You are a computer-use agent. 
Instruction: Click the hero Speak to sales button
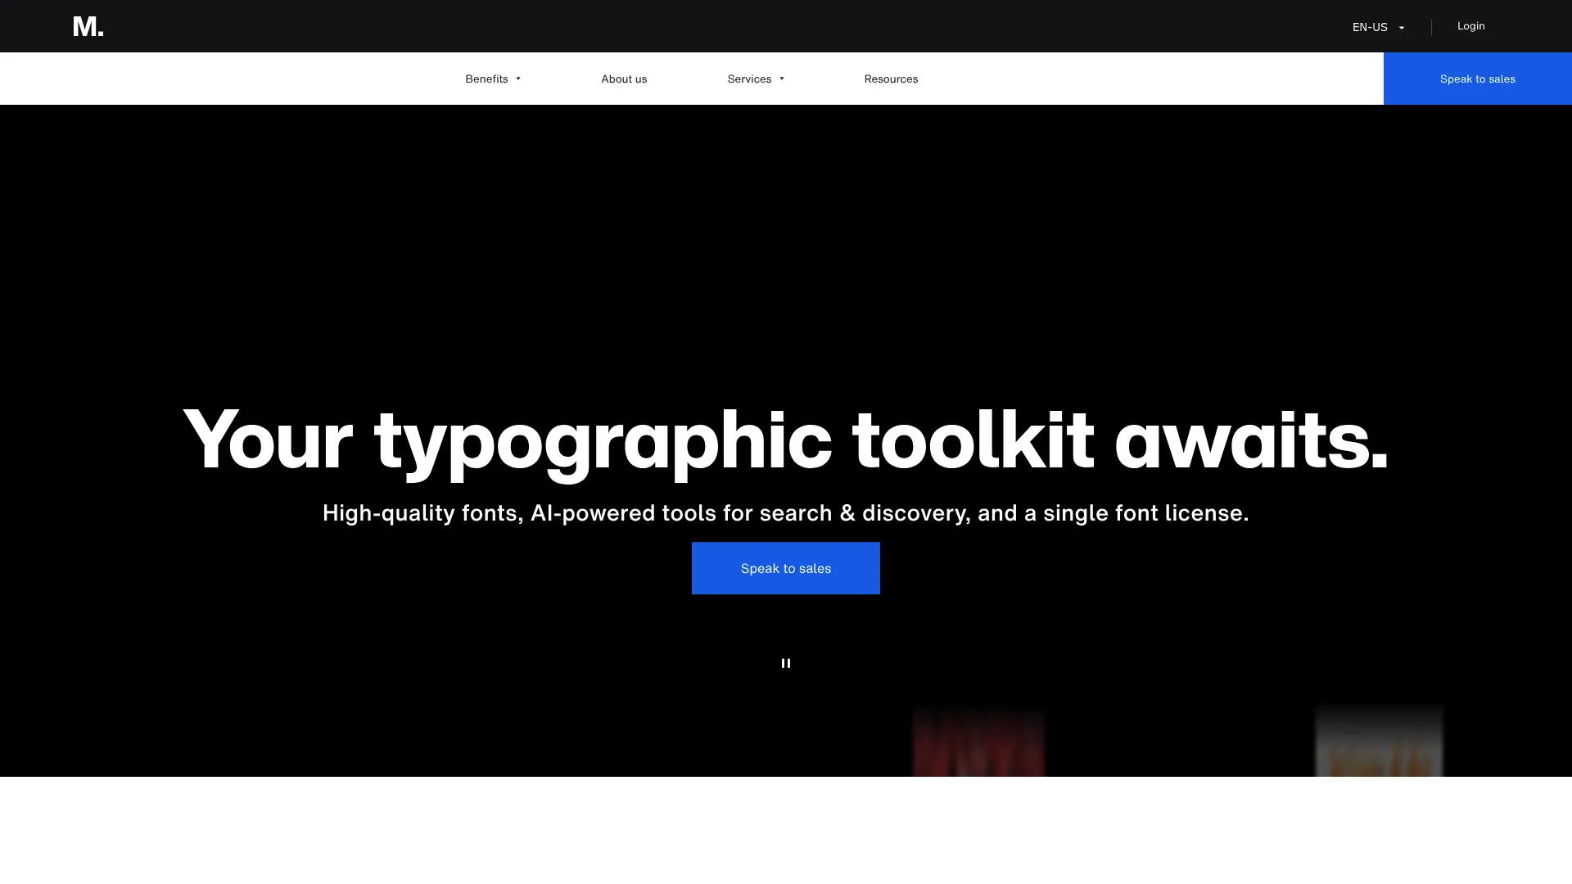pos(786,568)
